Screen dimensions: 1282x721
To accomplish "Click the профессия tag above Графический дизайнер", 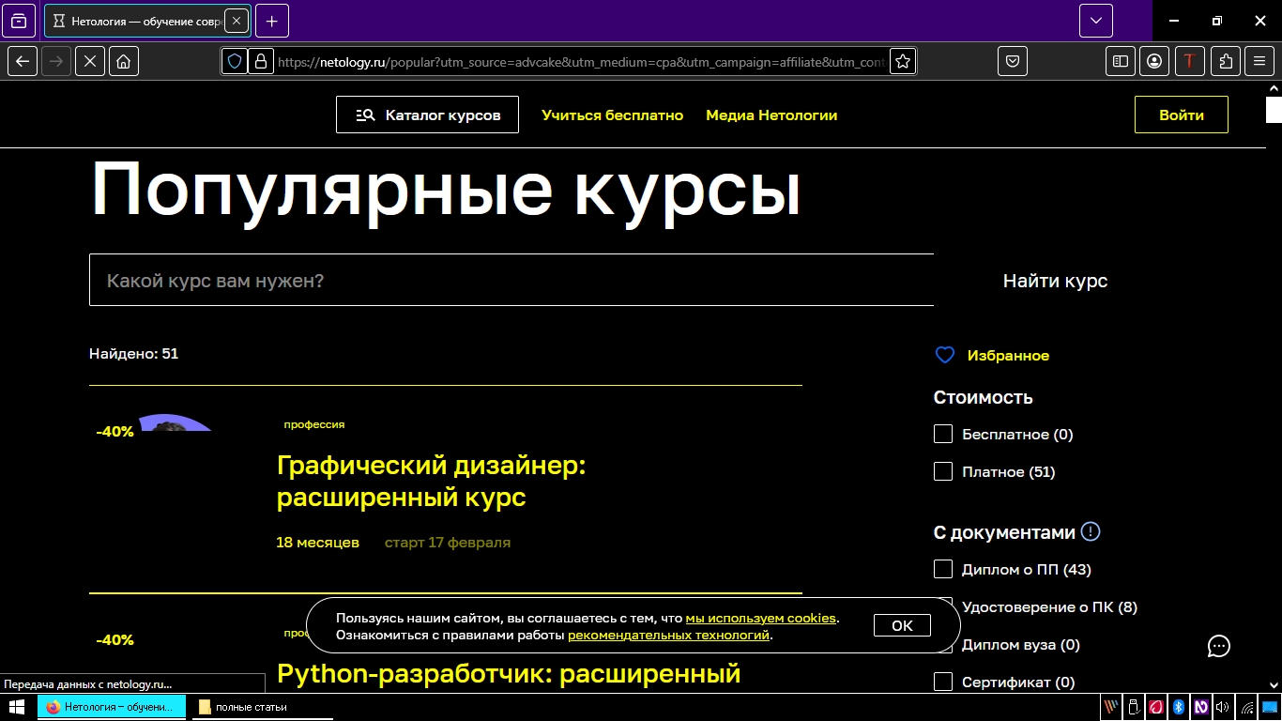I will 314,424.
